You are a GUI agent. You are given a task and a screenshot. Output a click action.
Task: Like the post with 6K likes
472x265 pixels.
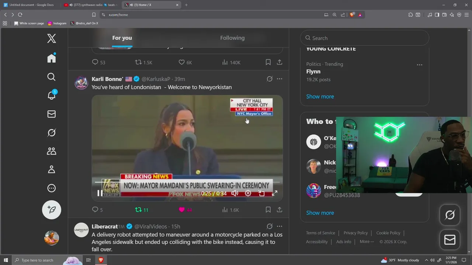(x=185, y=62)
